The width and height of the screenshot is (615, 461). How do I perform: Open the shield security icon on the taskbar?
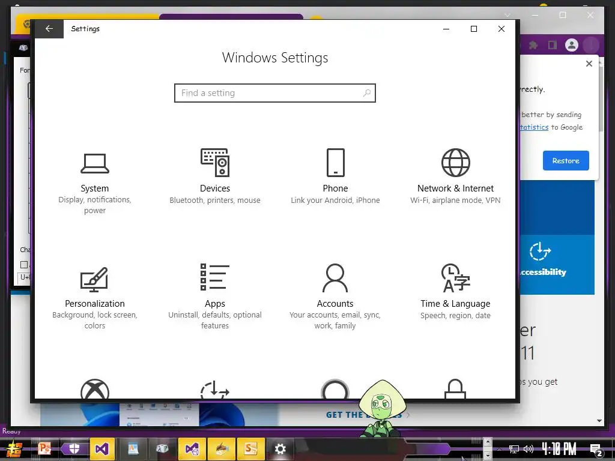pos(74,448)
